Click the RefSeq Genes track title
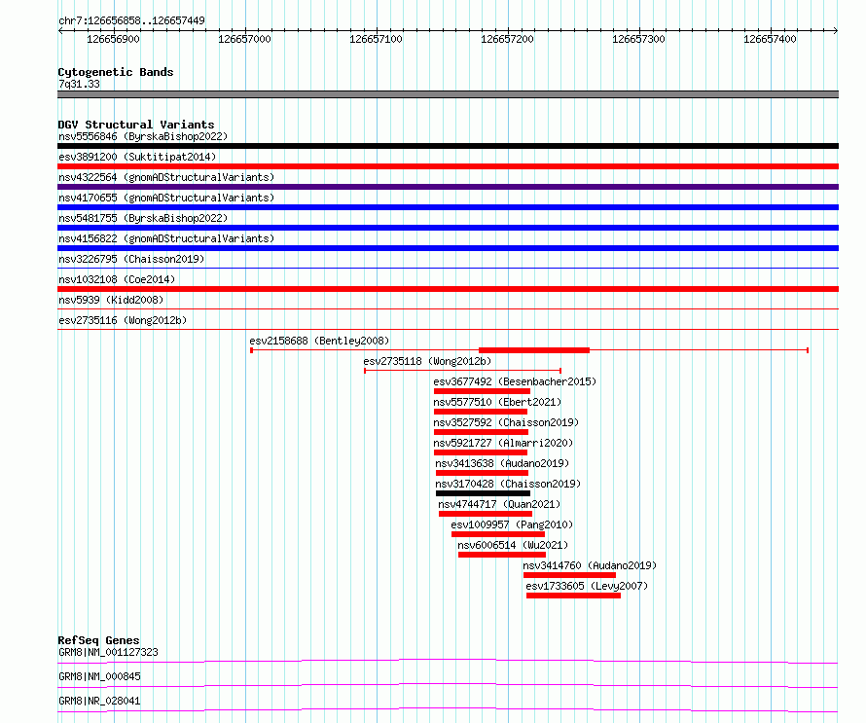Viewport: 866px width, 723px height. tap(98, 640)
